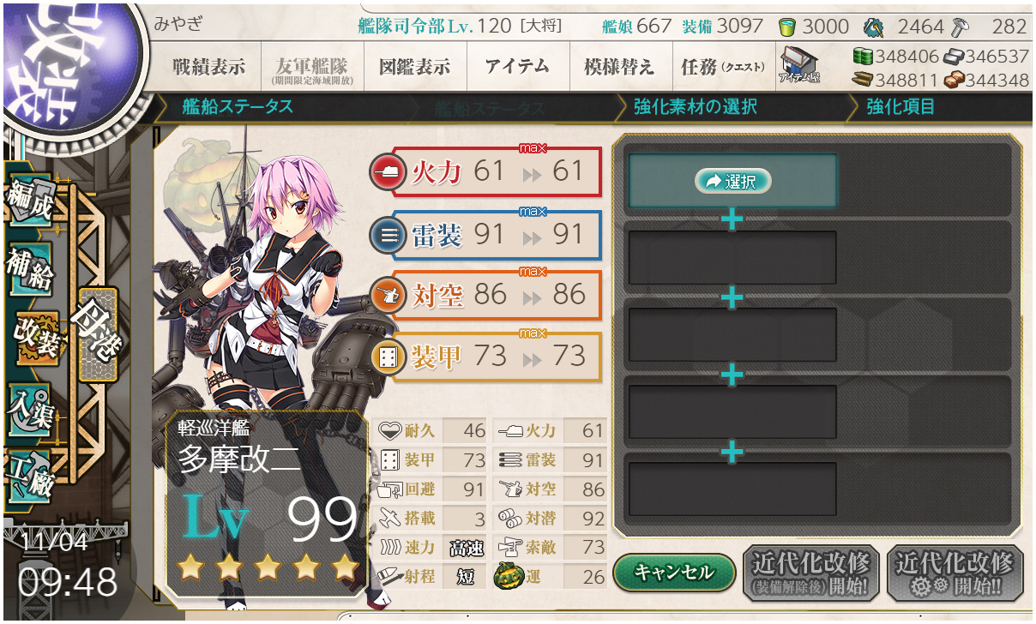Select the 改装 remodel side icon
Image resolution: width=1036 pixels, height=624 pixels.
[x=35, y=336]
